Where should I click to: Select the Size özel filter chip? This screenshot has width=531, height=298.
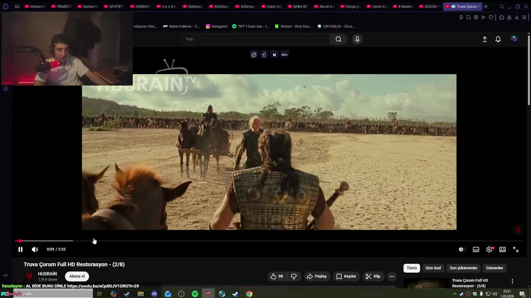pyautogui.click(x=433, y=268)
